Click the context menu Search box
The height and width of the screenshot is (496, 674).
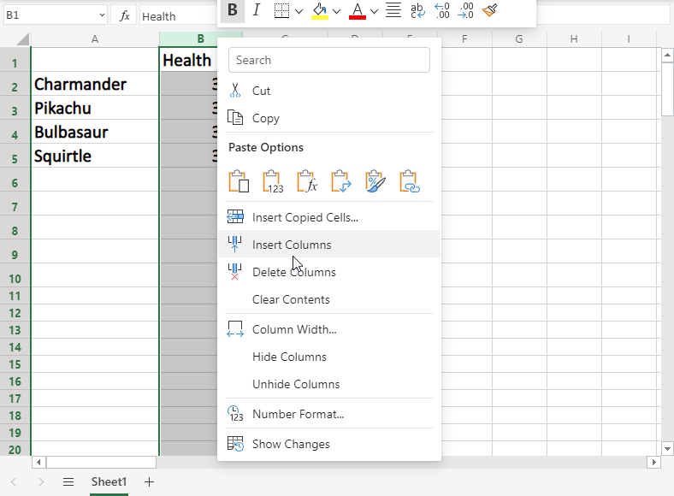(329, 60)
